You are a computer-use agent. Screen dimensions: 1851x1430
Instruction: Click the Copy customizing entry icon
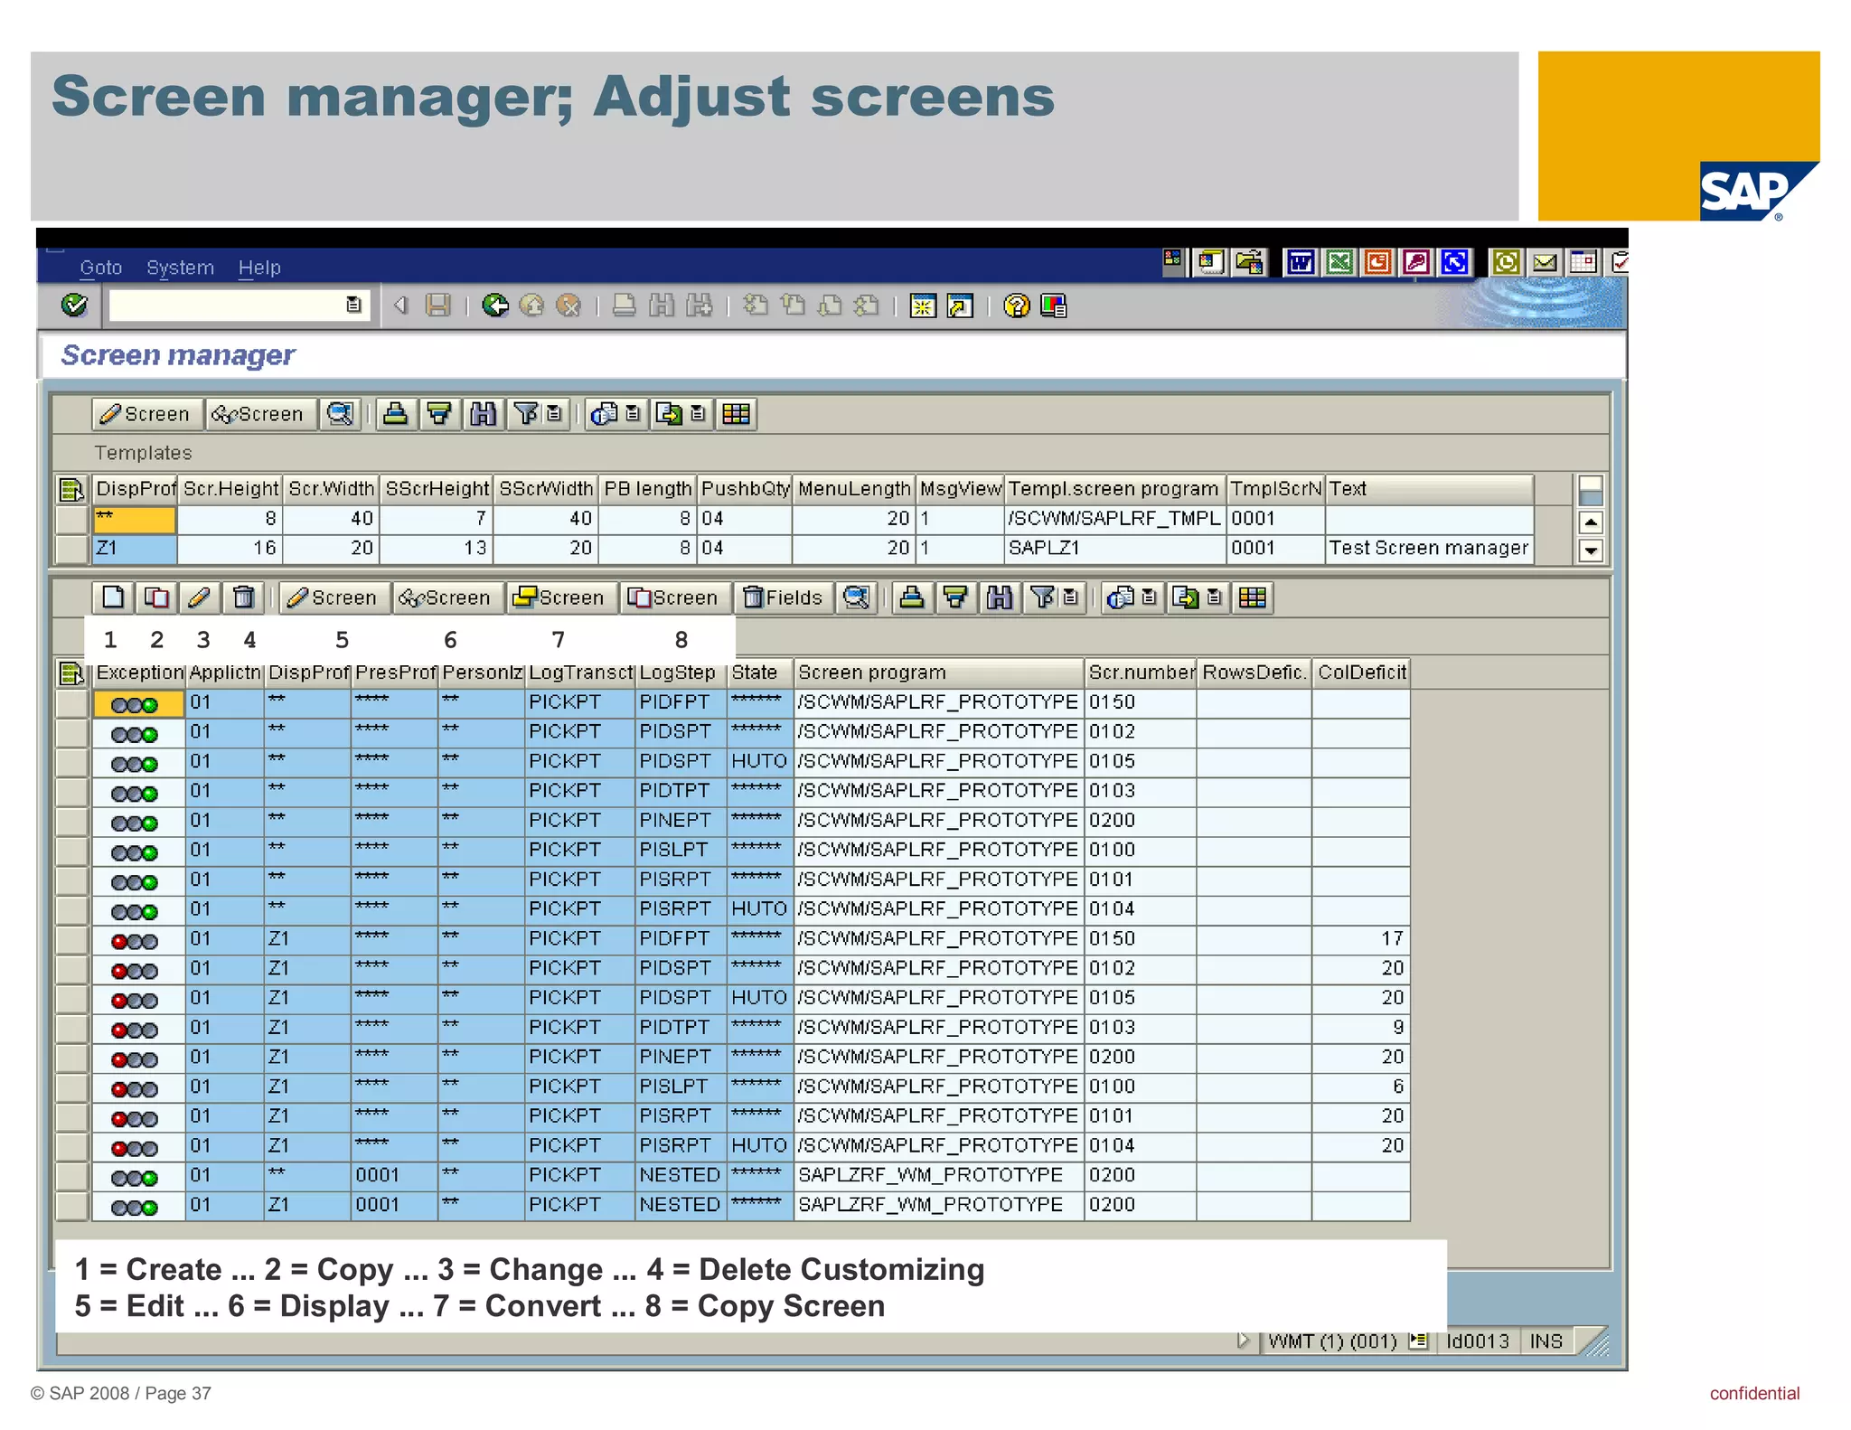tap(156, 597)
